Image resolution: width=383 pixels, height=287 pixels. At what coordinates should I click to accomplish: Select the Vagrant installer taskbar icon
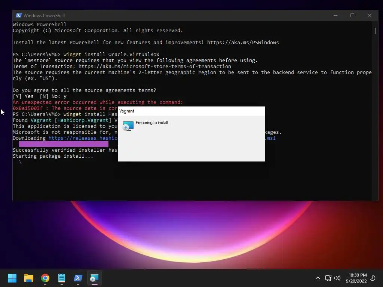point(95,278)
